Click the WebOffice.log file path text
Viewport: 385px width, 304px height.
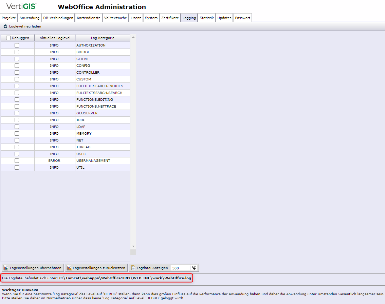click(125, 278)
